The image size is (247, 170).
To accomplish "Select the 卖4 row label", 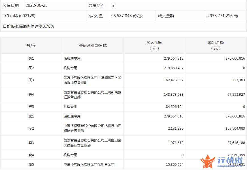I will point(31,155).
